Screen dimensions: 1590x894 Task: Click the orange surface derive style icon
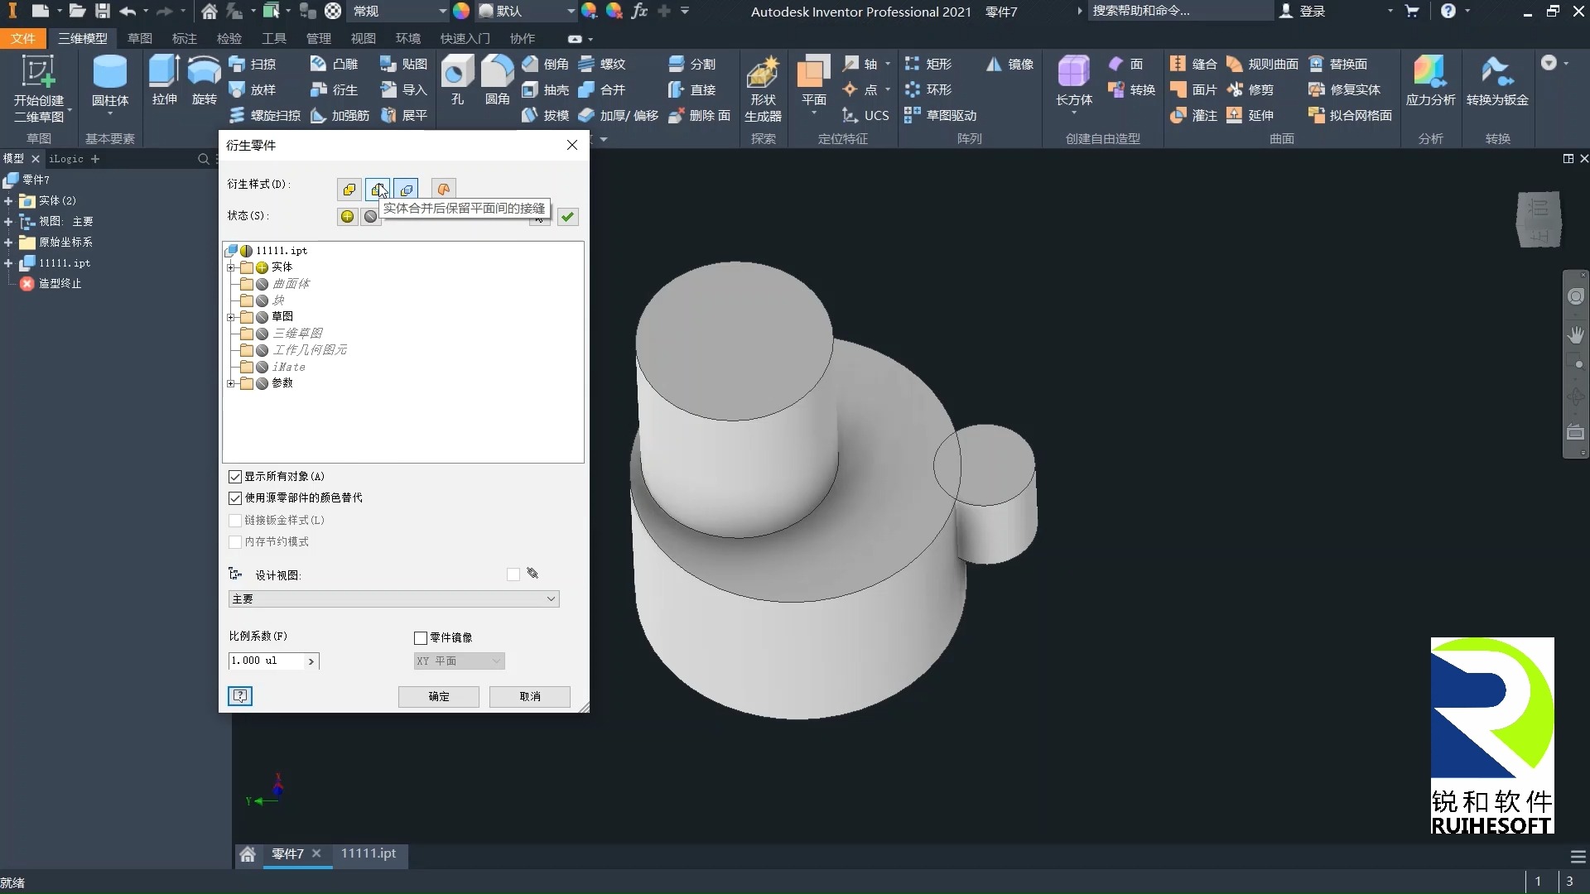coord(443,190)
